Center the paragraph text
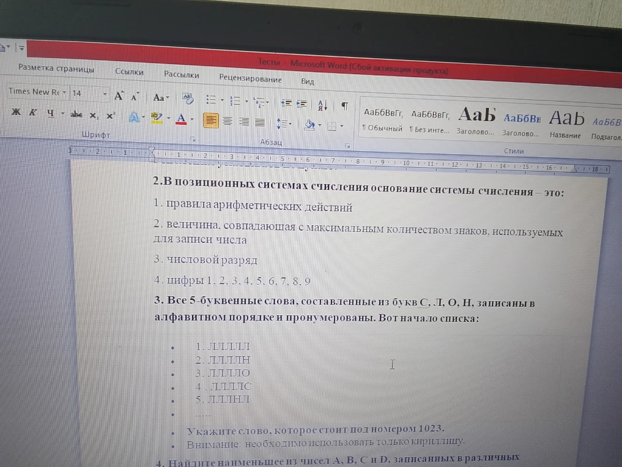Screen dimensions: 622x467 (228, 121)
